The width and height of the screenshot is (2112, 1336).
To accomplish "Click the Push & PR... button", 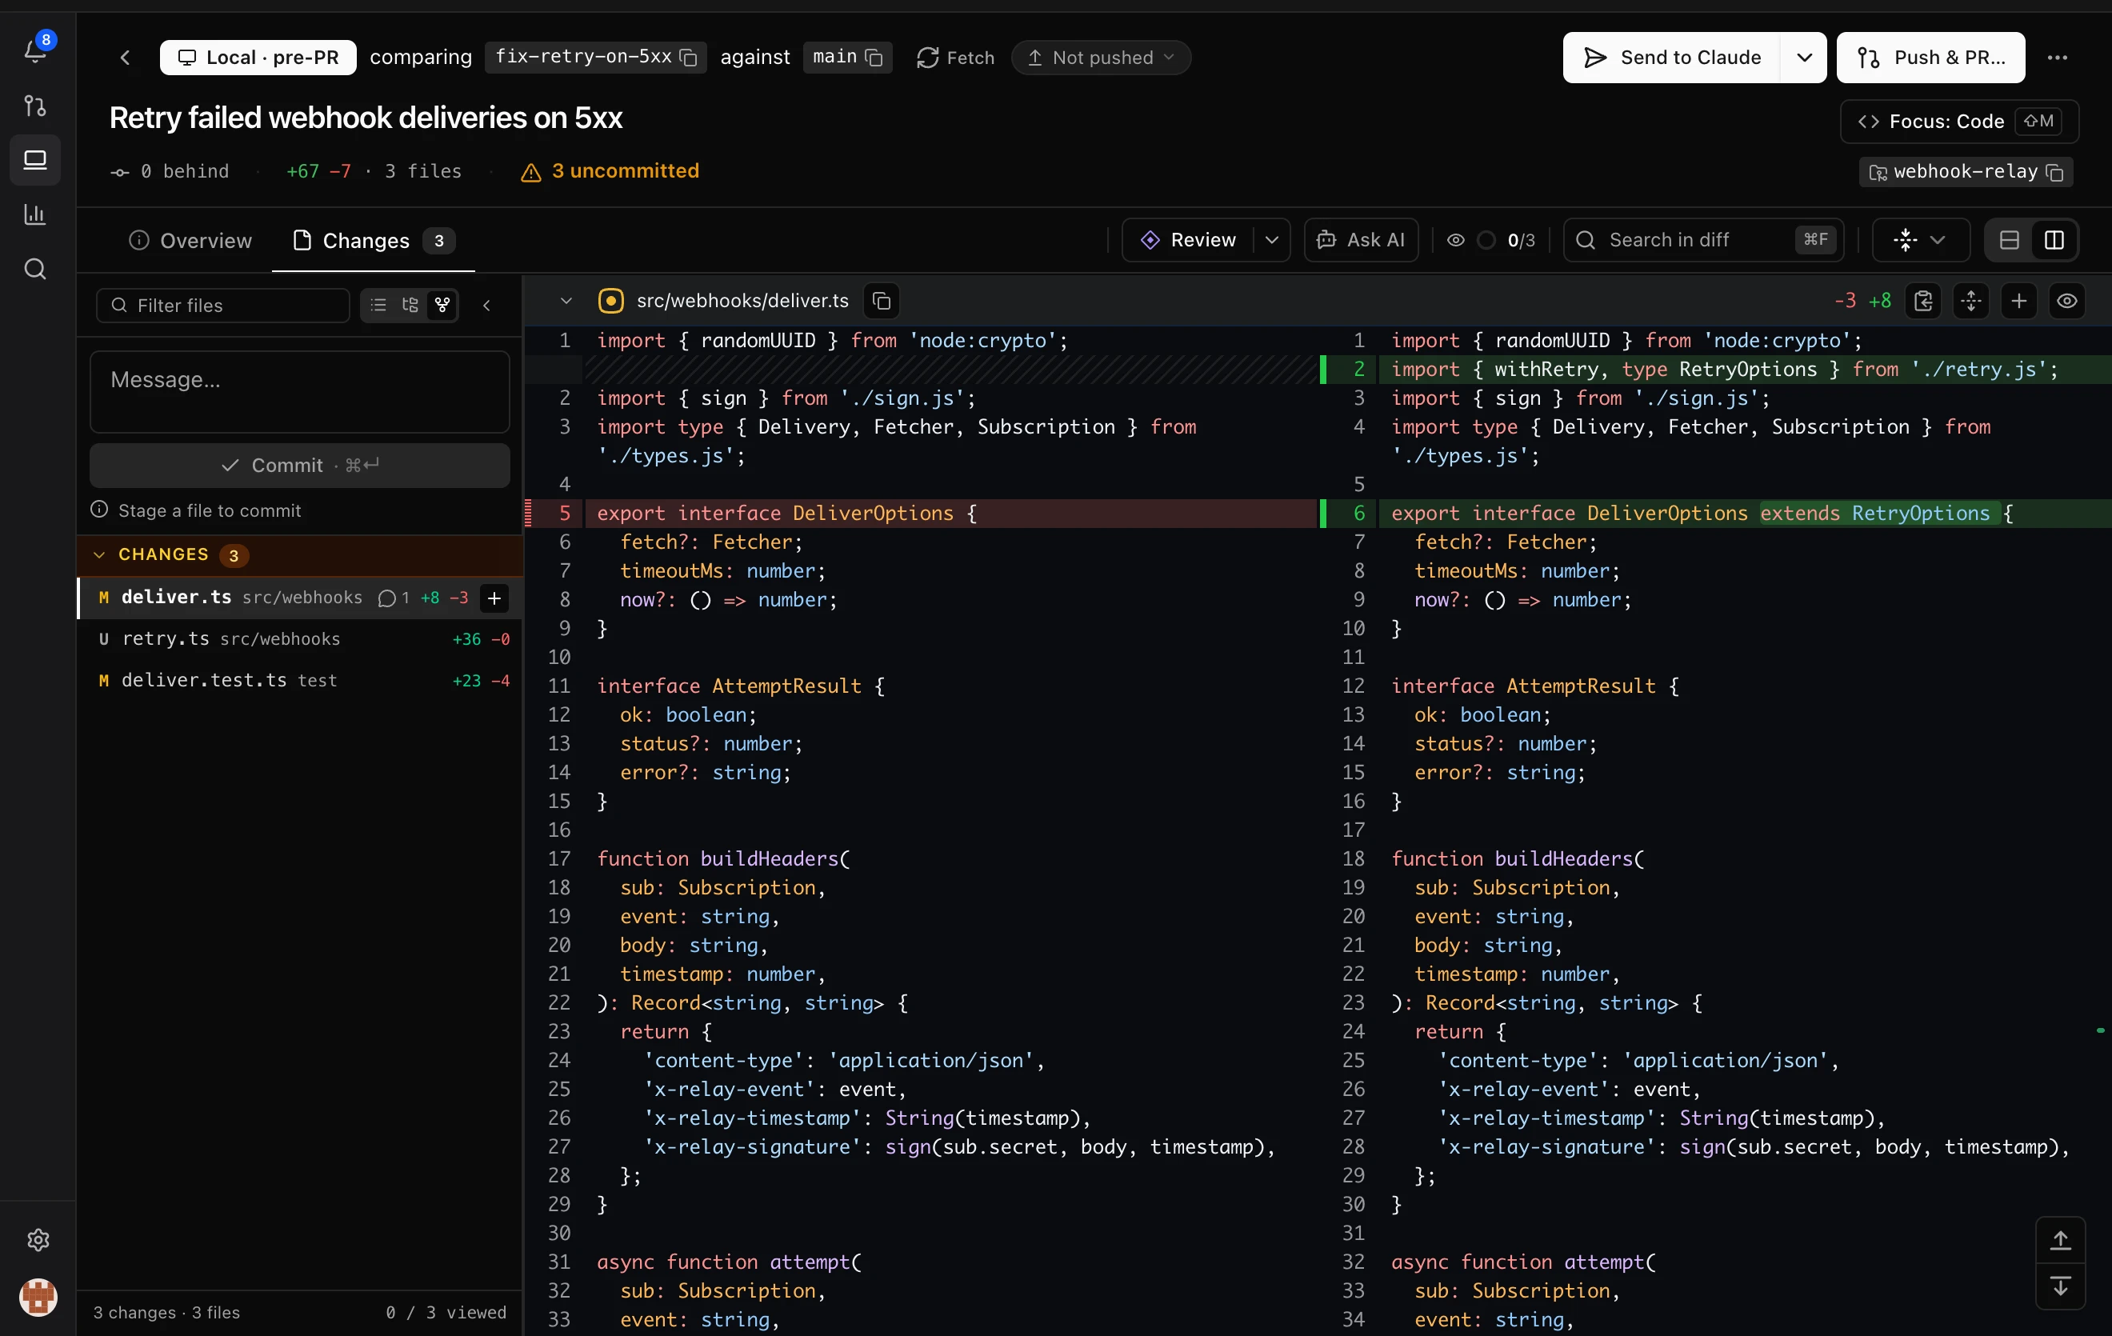I will (1931, 58).
